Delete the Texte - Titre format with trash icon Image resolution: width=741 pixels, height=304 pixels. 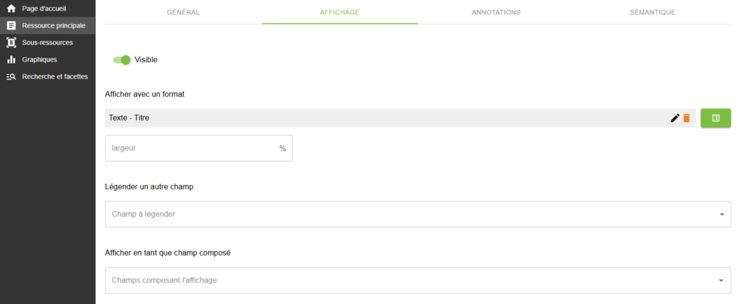[x=687, y=118]
